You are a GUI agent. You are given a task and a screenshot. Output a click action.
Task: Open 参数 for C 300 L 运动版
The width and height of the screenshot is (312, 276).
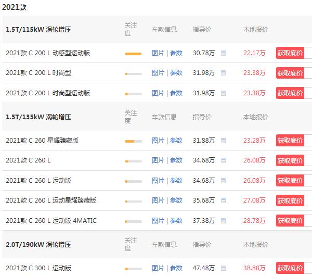click(x=176, y=268)
